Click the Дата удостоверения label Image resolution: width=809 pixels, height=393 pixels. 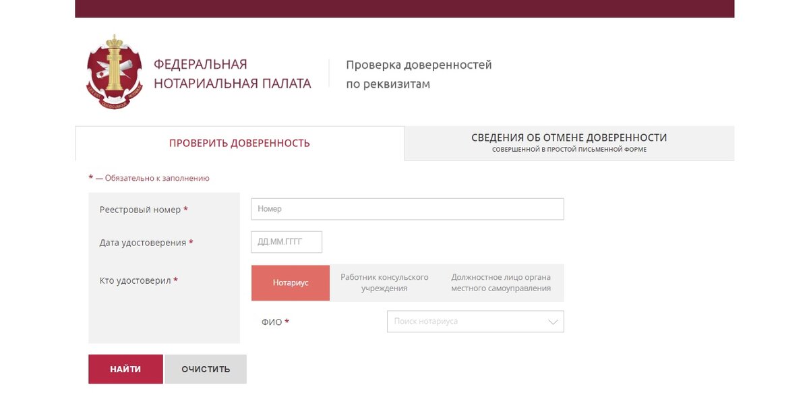tap(146, 243)
